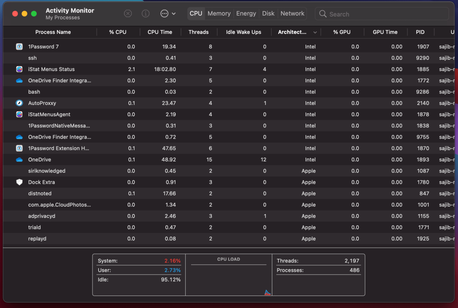Screen dimensions: 458x308
Task: Select the com.apple.CloudPhotos... process row
Action: (229, 205)
